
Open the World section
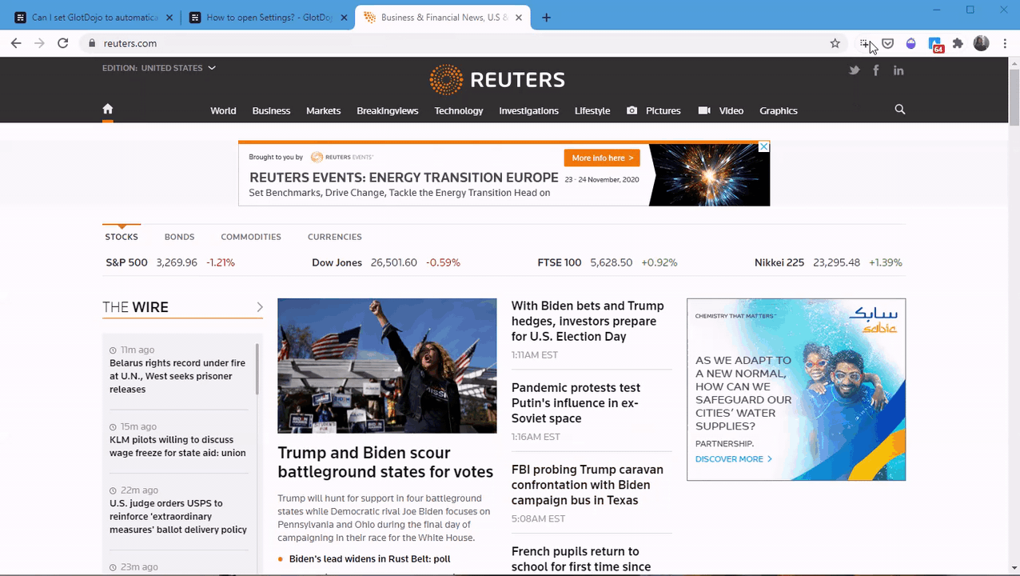tap(223, 110)
